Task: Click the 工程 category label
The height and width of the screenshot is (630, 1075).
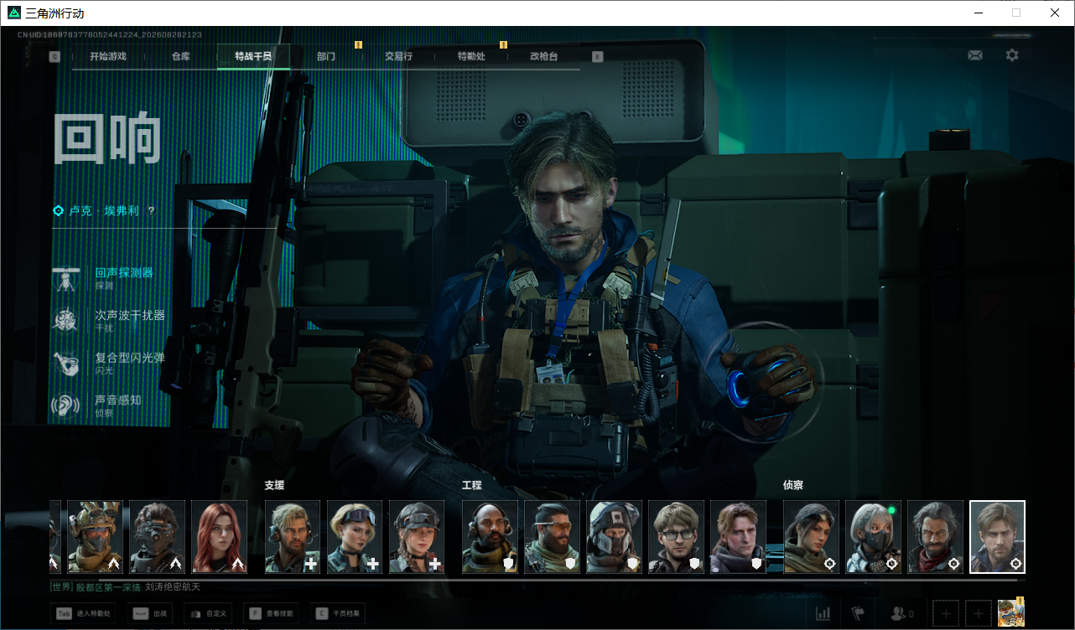Action: click(472, 485)
